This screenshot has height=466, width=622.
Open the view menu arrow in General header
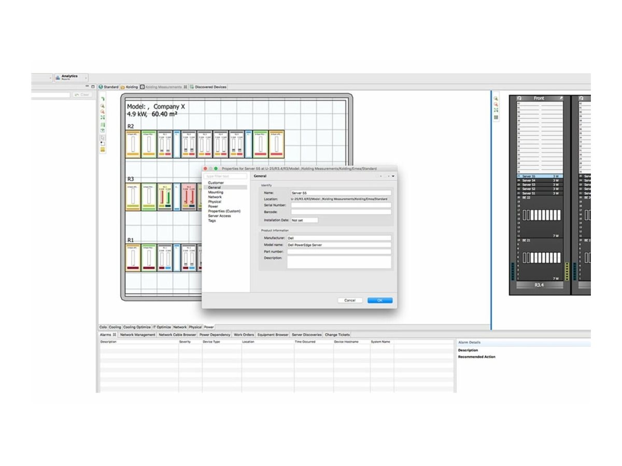click(x=393, y=177)
